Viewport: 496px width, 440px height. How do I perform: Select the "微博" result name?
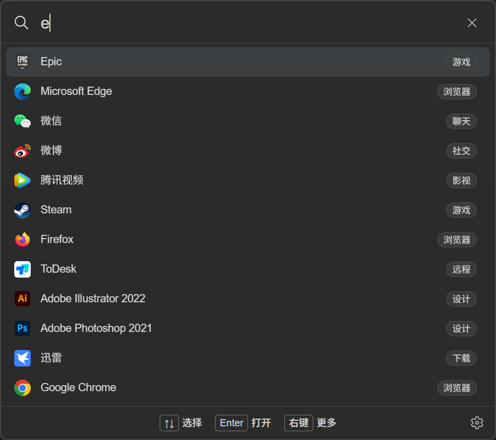point(51,150)
